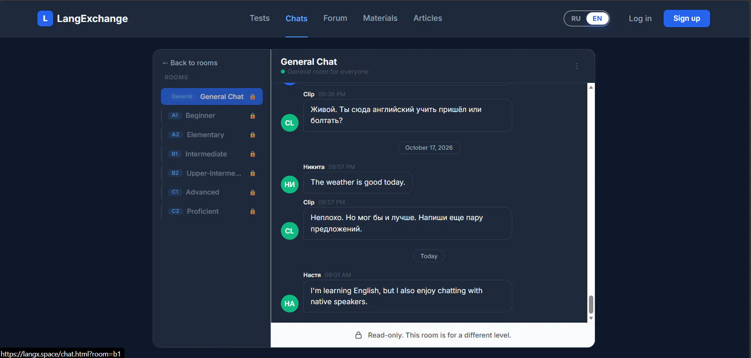This screenshot has width=751, height=358.
Task: Click the message 'The weather is good today.'
Action: tap(358, 182)
